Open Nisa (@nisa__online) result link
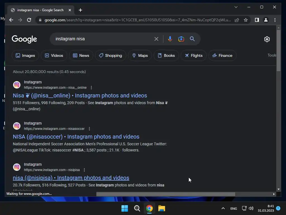The image size is (286, 215). point(80,95)
